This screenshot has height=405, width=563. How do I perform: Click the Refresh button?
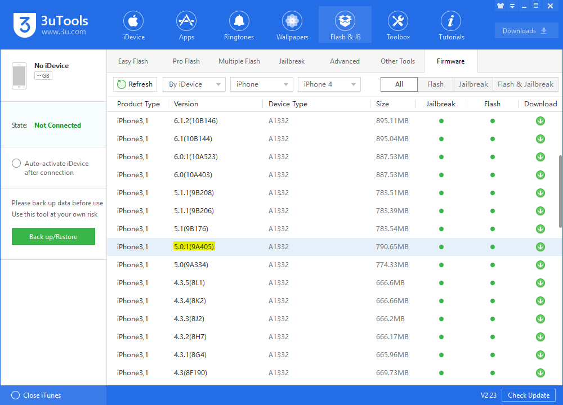[x=135, y=84]
